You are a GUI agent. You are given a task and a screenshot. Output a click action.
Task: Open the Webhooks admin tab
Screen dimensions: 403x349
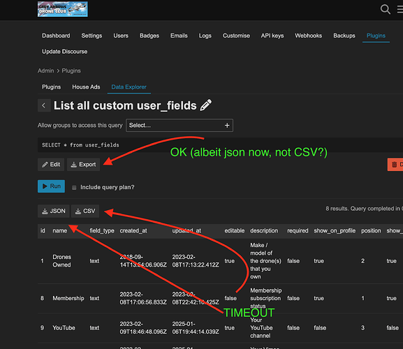(309, 36)
